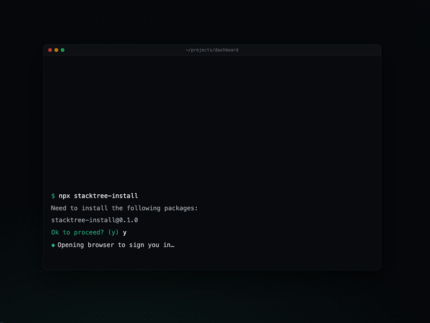
Task: Select the 'npx stacktree-install' command text
Action: (x=98, y=196)
